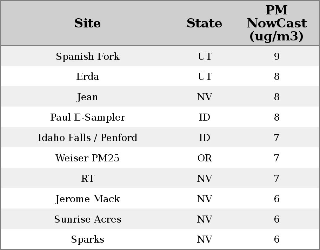Select the Paul E-Sampler site row
This screenshot has height=250, width=320.
(x=87, y=117)
